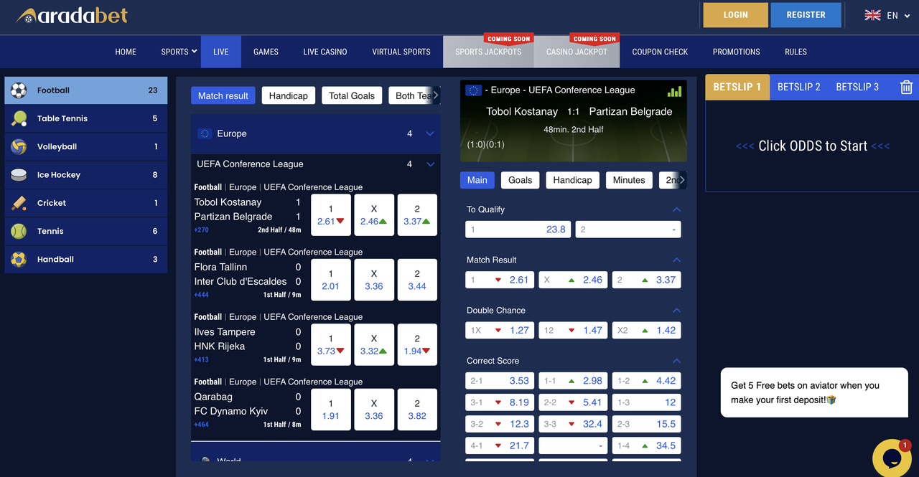Open the live chat bubble icon
The image size is (919, 477).
pos(892,458)
